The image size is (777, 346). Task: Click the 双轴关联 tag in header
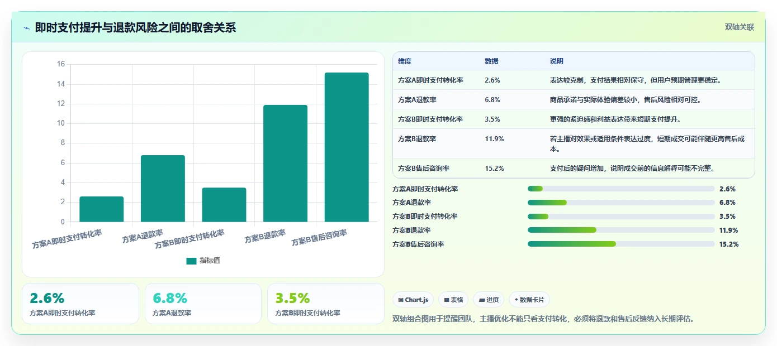click(740, 27)
